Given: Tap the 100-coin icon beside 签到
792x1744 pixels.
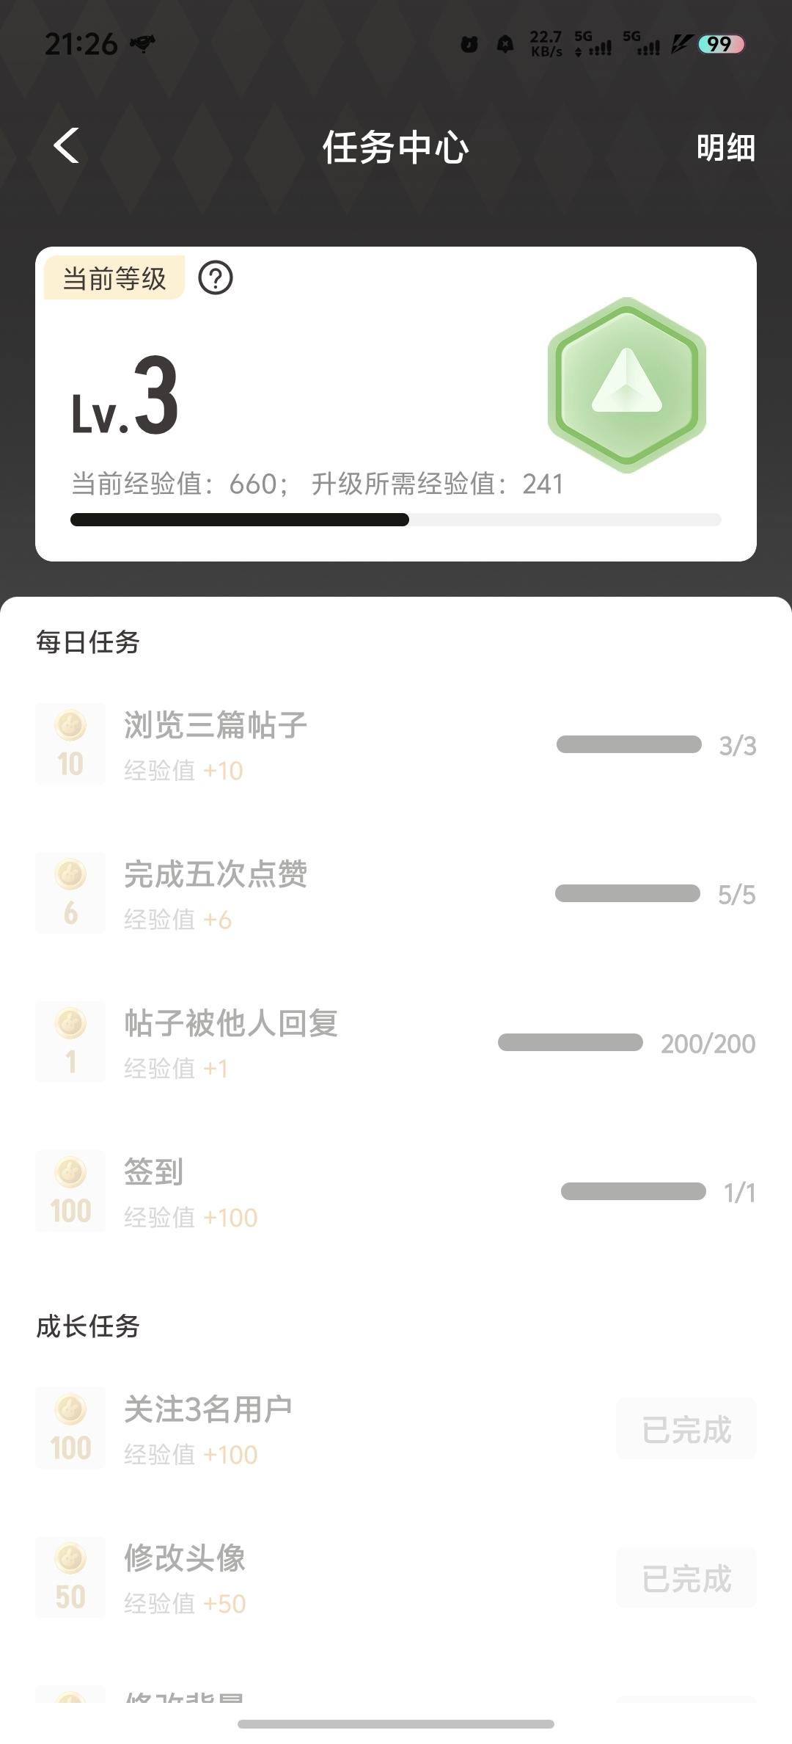Looking at the screenshot, I should click(70, 1191).
